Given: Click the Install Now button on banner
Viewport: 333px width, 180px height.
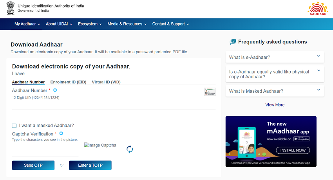Looking at the screenshot, I should pos(293,150).
